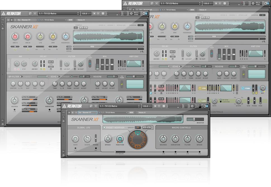
Task: Toggle the Echo / Flanger switch in the top-right window
Action: point(180,67)
